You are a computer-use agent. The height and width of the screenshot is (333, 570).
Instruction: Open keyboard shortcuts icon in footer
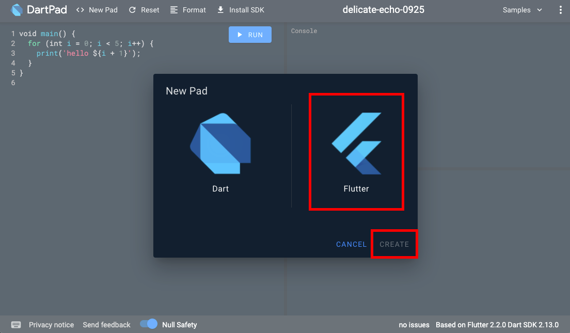tap(16, 325)
